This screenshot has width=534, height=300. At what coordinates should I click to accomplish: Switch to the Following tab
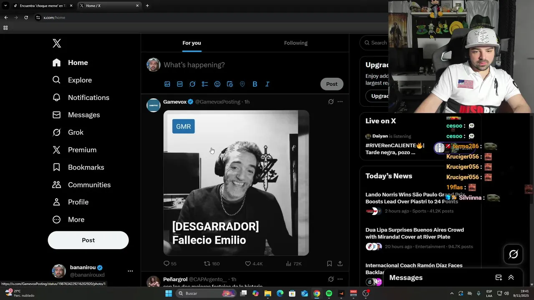point(296,43)
